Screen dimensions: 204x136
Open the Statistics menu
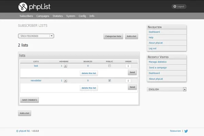58,16
